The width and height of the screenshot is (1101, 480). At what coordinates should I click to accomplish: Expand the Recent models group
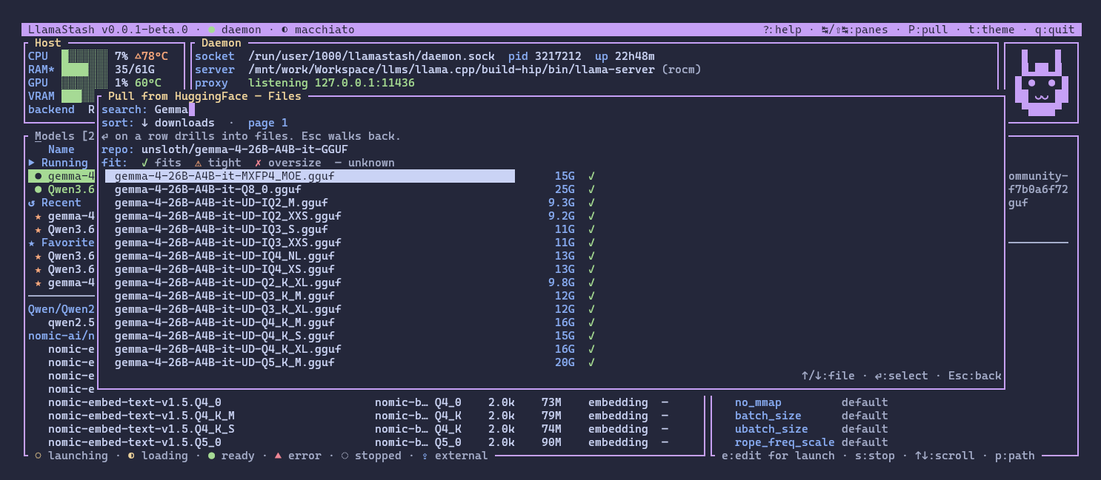pos(55,203)
